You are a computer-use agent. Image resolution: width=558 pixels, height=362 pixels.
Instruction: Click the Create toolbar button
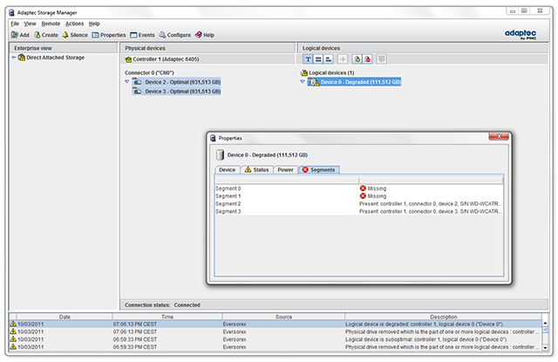point(46,35)
